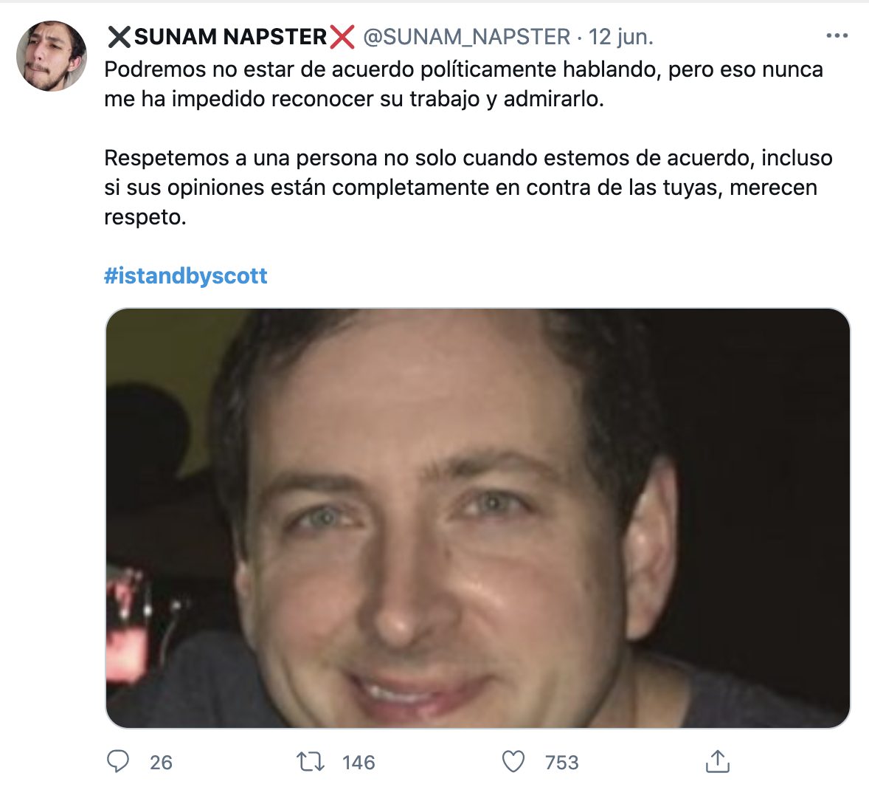The height and width of the screenshot is (787, 869).
Task: Retweet using the retweet arrows icon
Action: tap(311, 761)
